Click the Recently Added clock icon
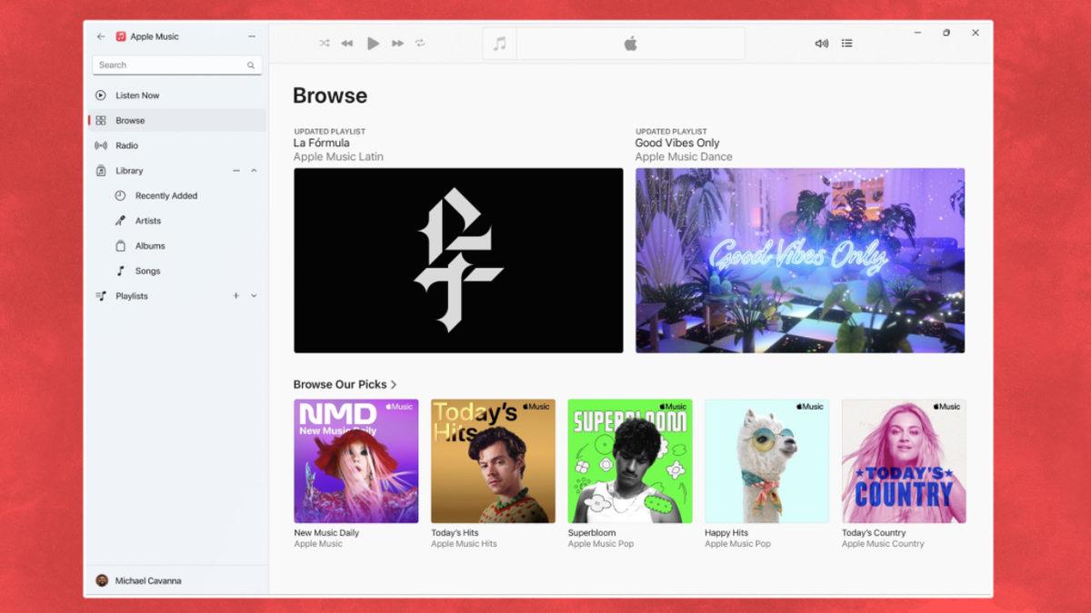 click(121, 195)
